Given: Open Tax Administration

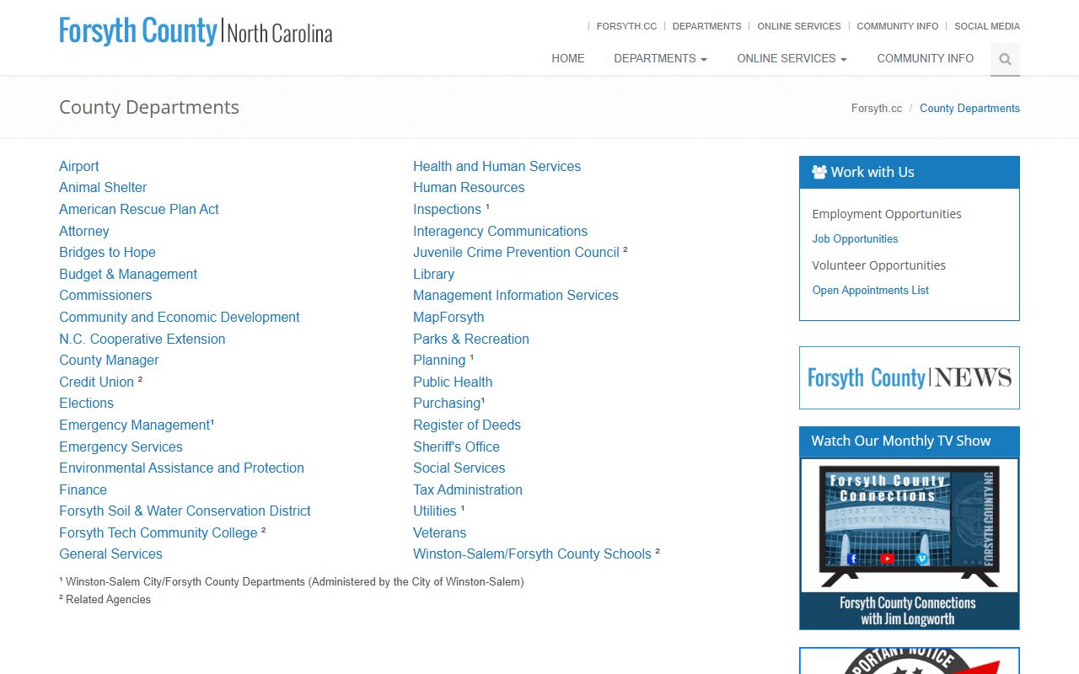Looking at the screenshot, I should 468,489.
